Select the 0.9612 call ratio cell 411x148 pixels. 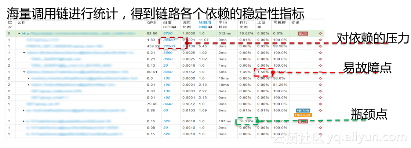coord(189,104)
